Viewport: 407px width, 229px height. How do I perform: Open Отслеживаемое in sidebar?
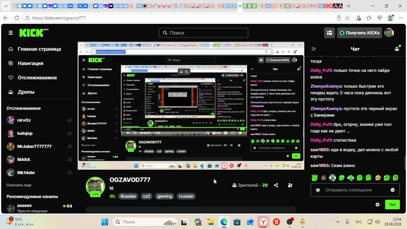(x=37, y=78)
